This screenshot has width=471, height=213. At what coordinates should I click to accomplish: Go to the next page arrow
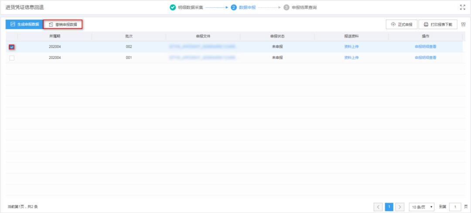pos(400,207)
